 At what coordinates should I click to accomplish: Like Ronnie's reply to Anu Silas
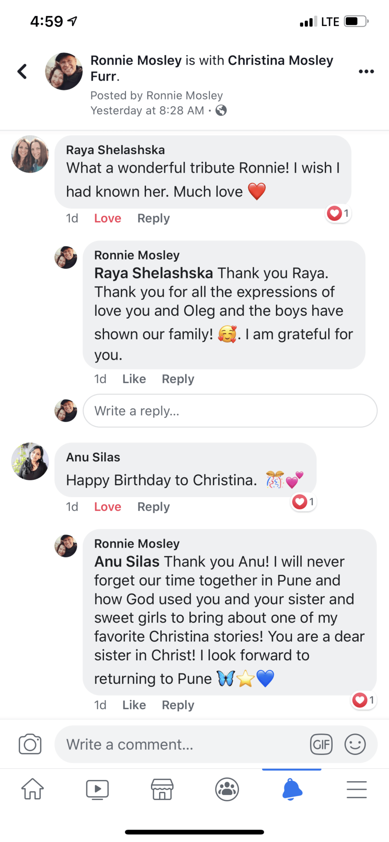click(x=134, y=705)
